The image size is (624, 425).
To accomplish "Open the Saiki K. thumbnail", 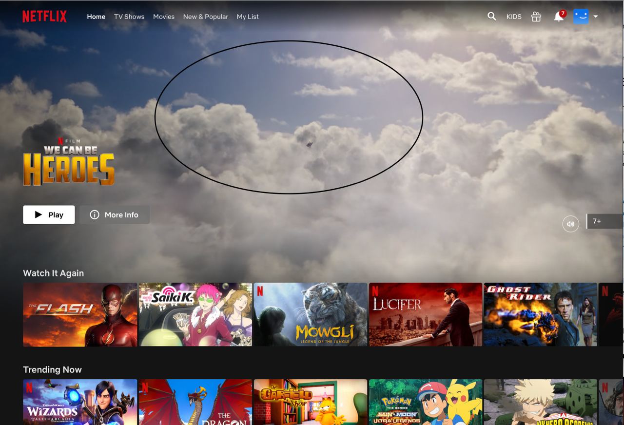I will [195, 315].
